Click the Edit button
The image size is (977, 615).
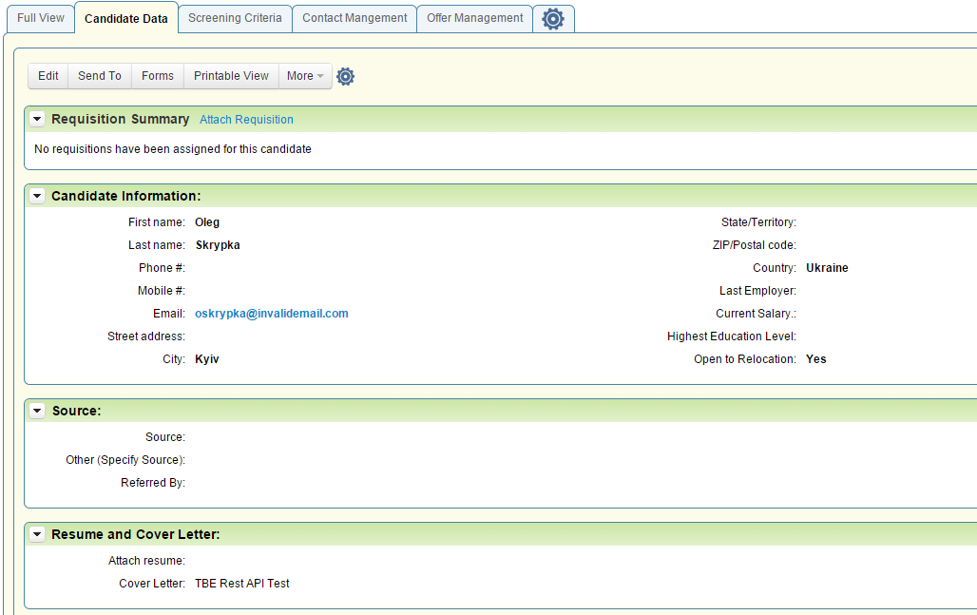pos(48,76)
